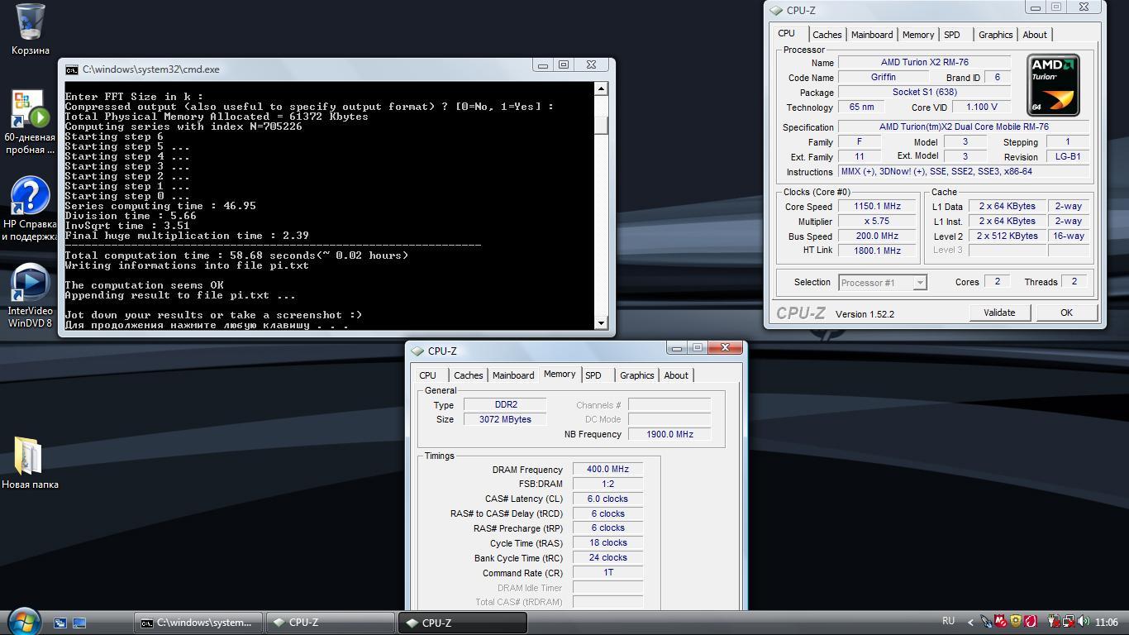Click the CAS# Latency value 6.0 clocks
The image size is (1129, 635).
point(607,499)
